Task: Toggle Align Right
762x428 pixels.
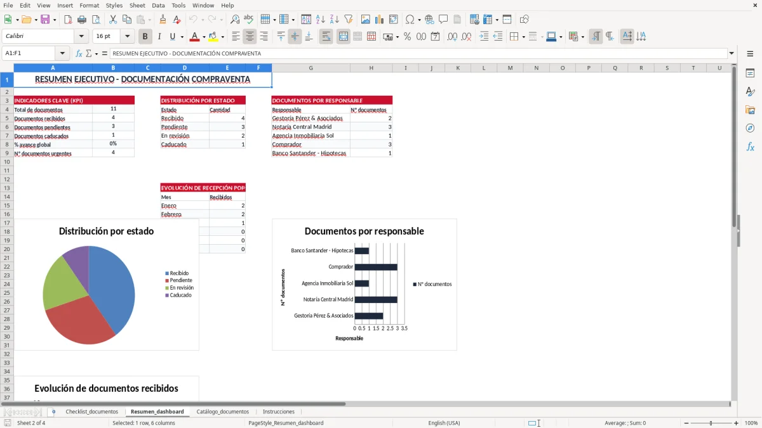Action: pyautogui.click(x=264, y=37)
